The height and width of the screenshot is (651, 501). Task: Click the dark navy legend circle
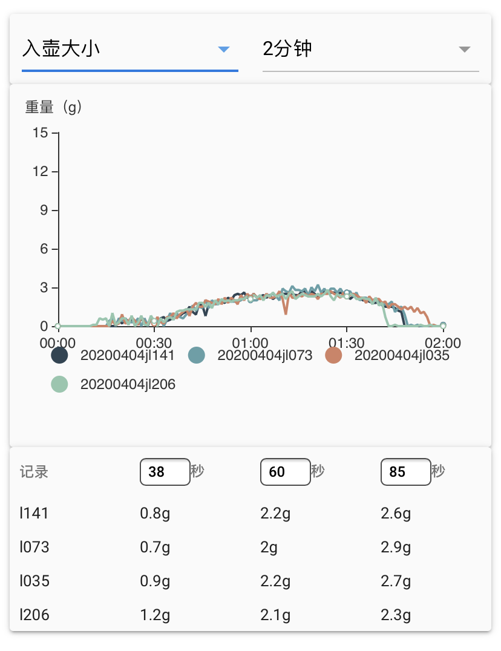pyautogui.click(x=59, y=355)
